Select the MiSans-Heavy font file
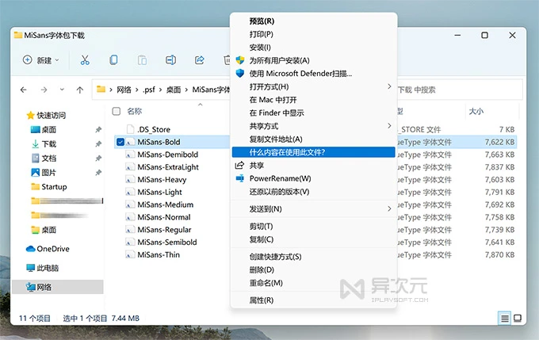Image resolution: width=539 pixels, height=340 pixels. (x=162, y=179)
